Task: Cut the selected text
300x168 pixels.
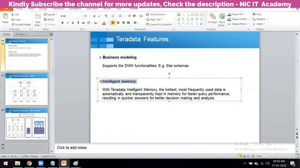Action: point(15,14)
